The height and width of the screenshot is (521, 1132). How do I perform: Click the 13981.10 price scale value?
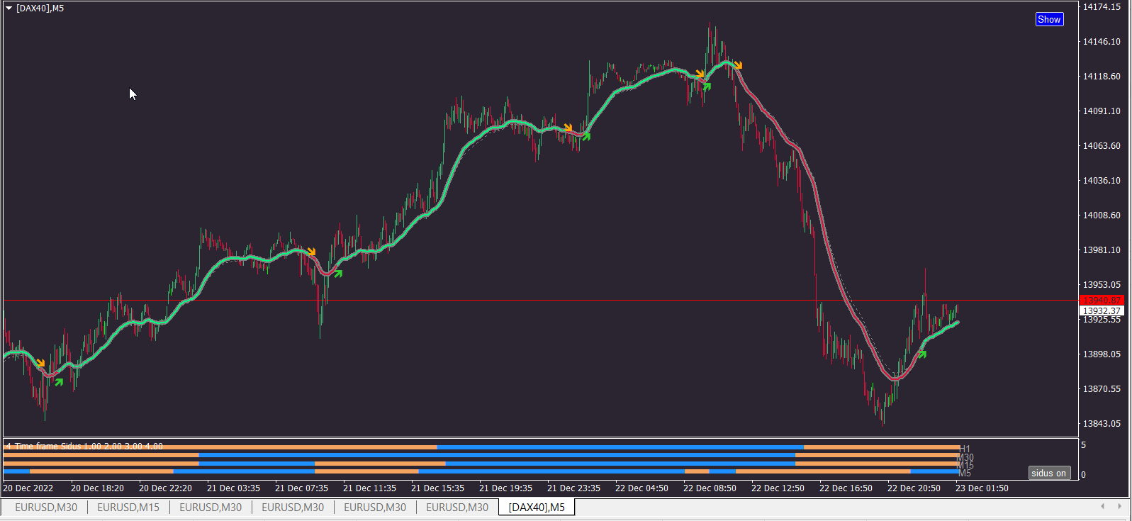click(x=1102, y=250)
